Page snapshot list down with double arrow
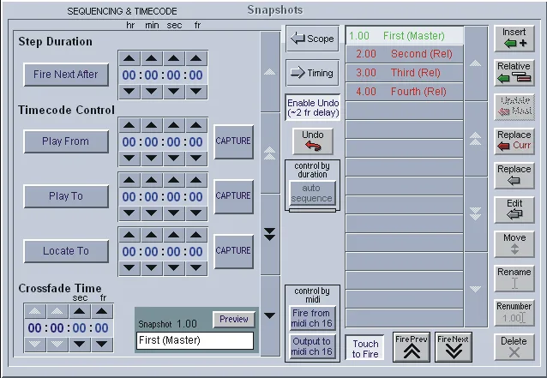 476,213
